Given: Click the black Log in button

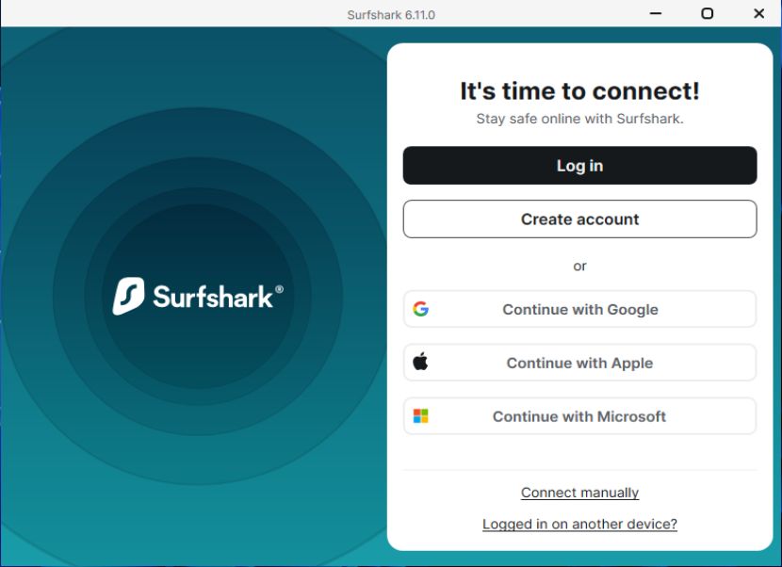Looking at the screenshot, I should tap(579, 166).
